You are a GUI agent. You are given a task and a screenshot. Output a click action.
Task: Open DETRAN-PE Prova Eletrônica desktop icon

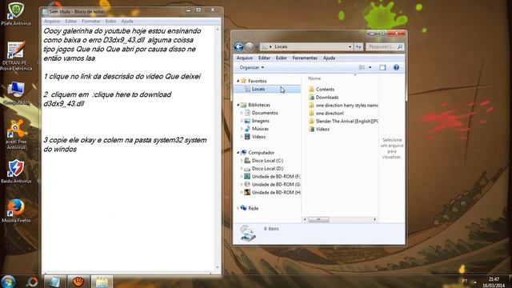[16, 56]
